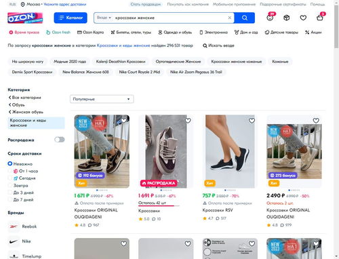Viewport: 339px width, 259px height.
Task: Open favorites heart icon in header
Action: coord(303,18)
